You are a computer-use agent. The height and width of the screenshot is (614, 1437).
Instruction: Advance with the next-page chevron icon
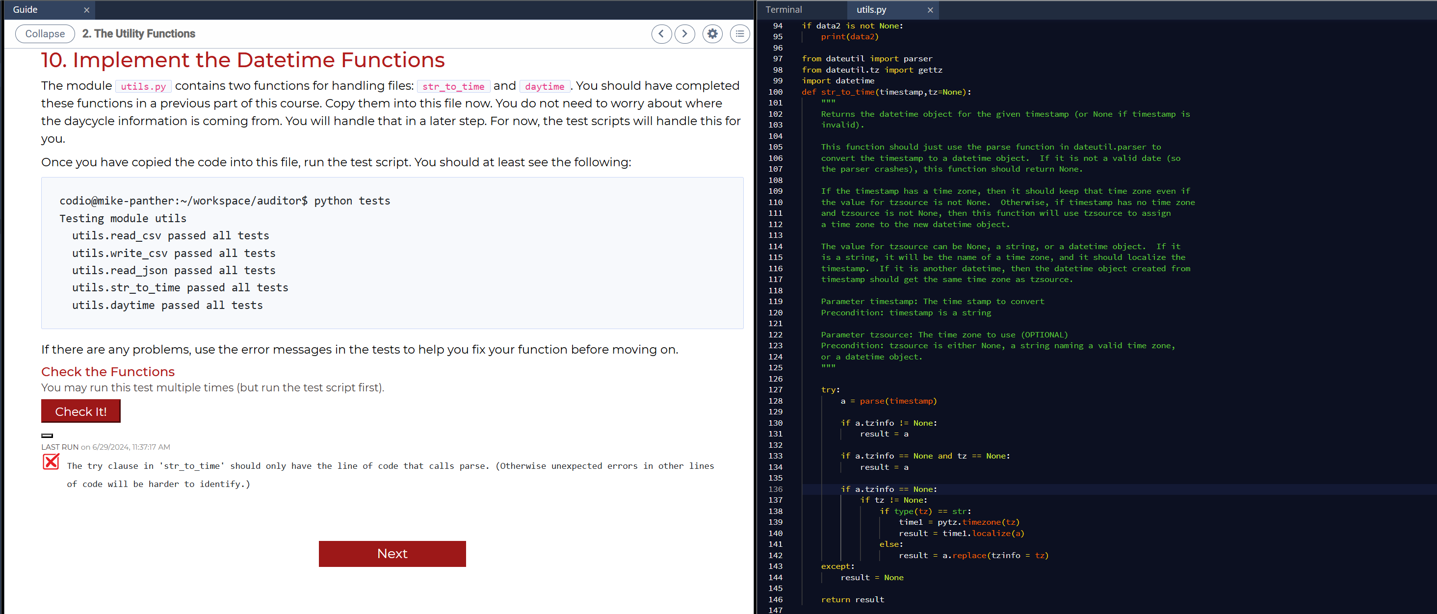click(x=684, y=33)
